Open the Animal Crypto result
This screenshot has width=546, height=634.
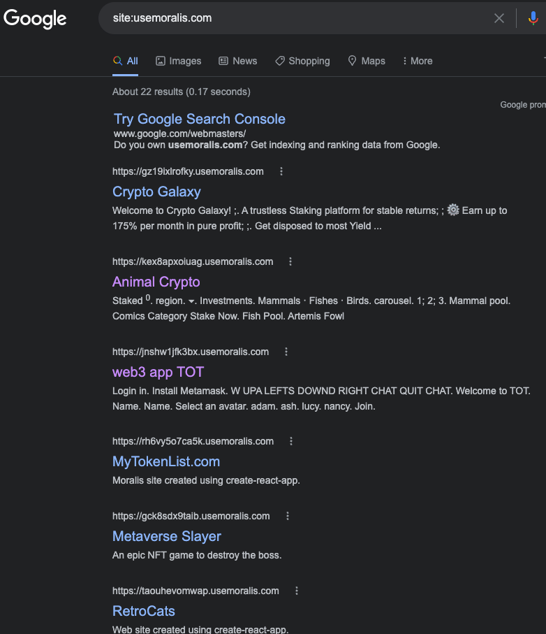[156, 282]
